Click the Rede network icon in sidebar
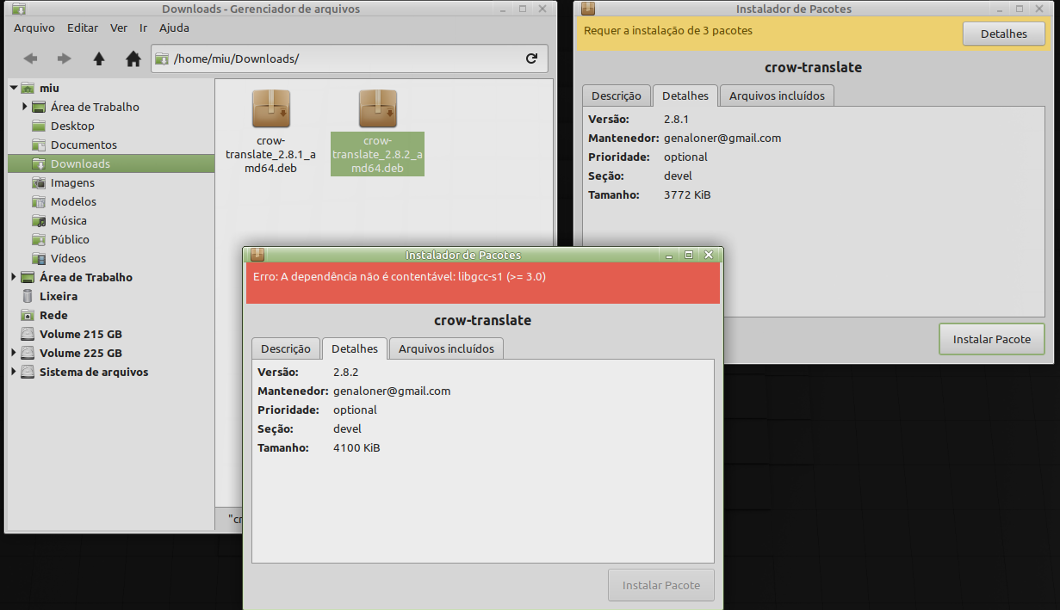 tap(28, 315)
